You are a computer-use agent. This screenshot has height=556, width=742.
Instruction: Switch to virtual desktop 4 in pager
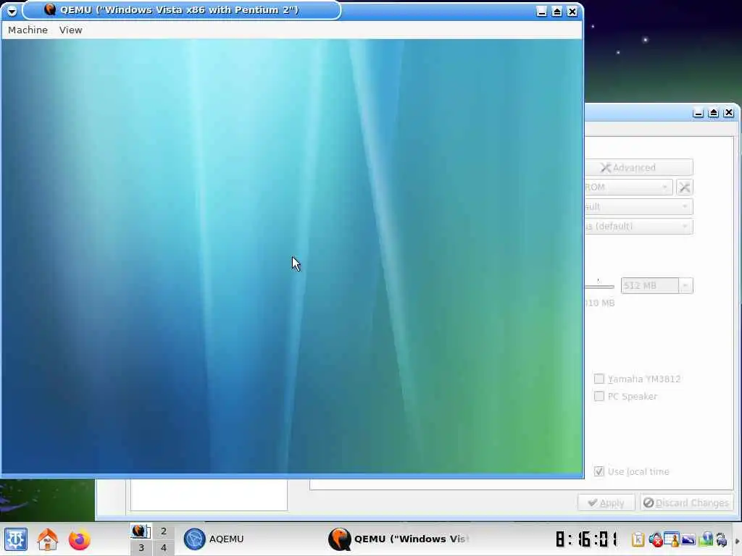(163, 547)
